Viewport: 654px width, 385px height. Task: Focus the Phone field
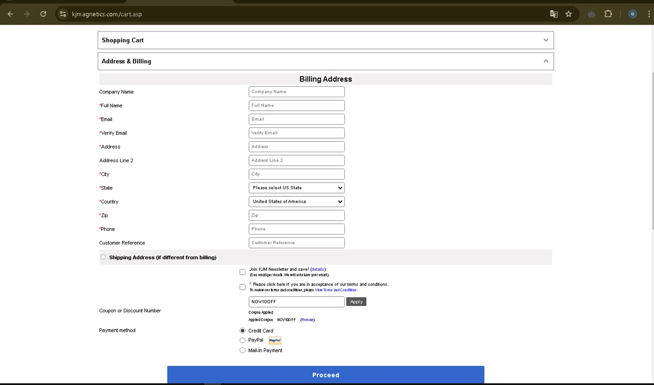coord(296,229)
